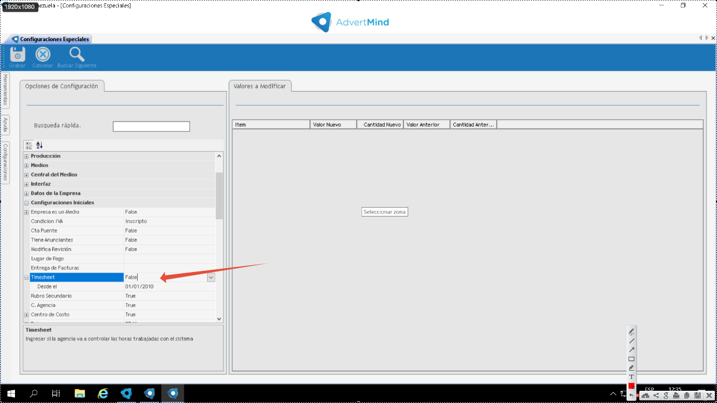This screenshot has width=717, height=403.
Task: Select the Entrega de Facturas row
Action: click(x=122, y=268)
